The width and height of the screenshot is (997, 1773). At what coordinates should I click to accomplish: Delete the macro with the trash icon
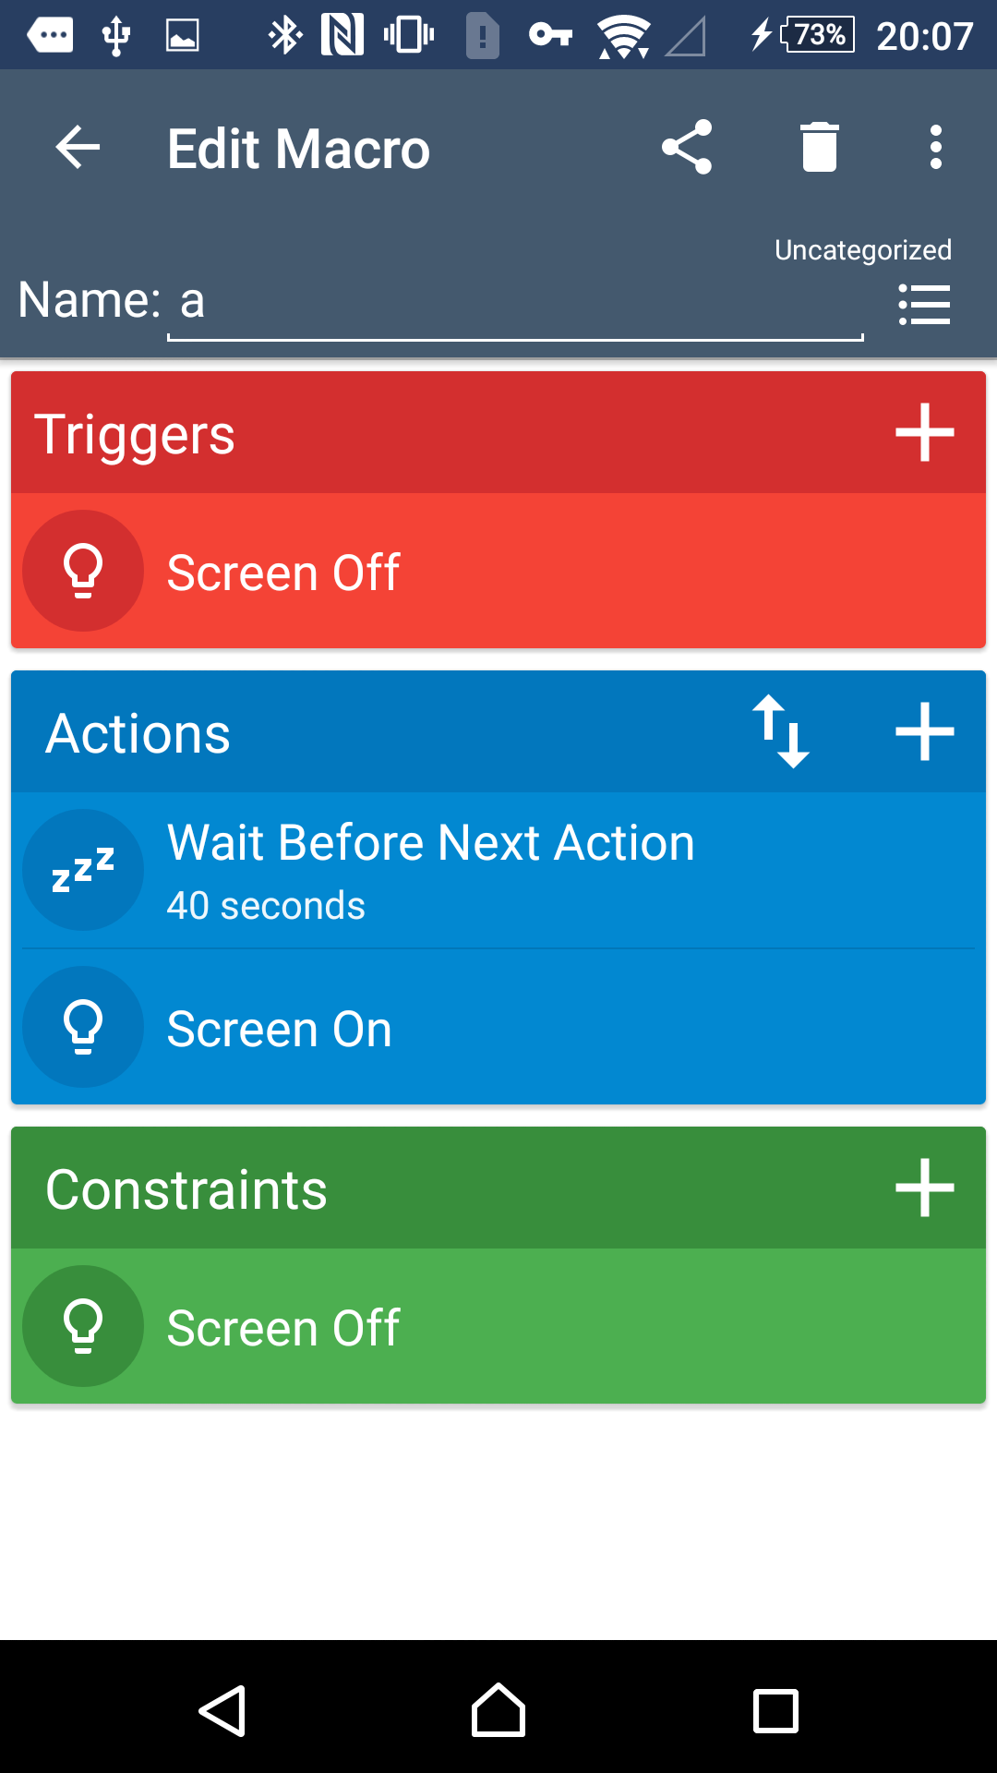click(x=819, y=148)
